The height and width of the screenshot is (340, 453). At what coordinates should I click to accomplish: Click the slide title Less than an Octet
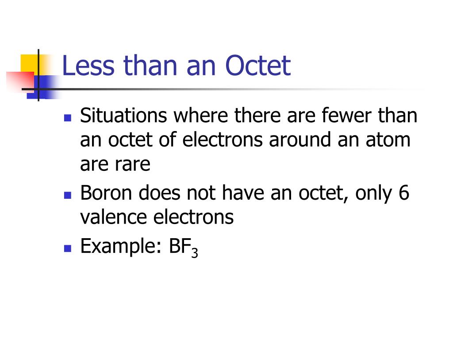pyautogui.click(x=176, y=66)
